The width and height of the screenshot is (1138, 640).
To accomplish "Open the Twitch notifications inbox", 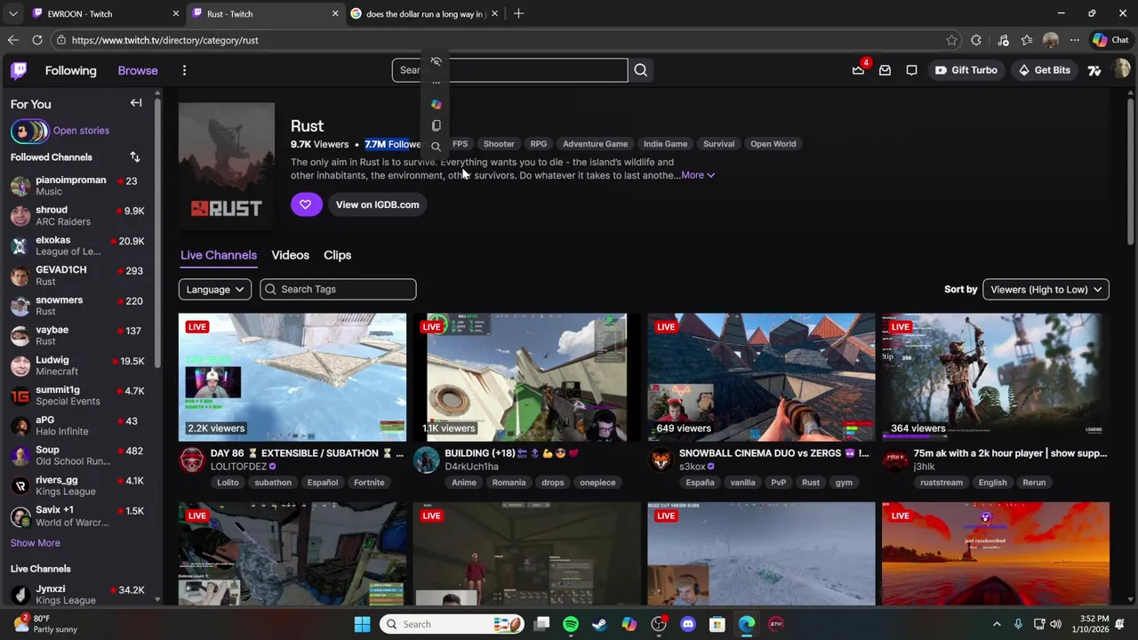I will click(x=885, y=70).
